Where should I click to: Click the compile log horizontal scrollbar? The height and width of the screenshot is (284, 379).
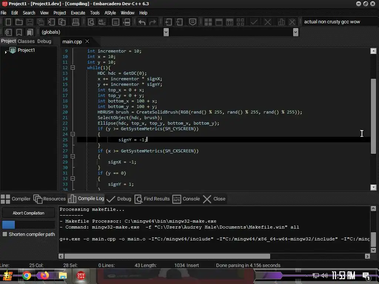coord(167,256)
